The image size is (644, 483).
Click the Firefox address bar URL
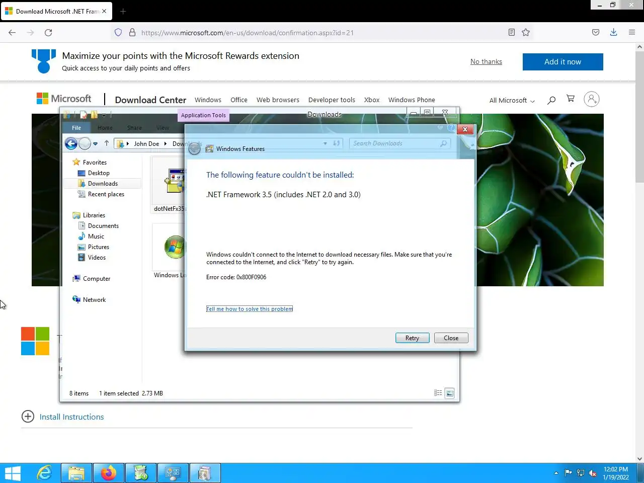(247, 33)
